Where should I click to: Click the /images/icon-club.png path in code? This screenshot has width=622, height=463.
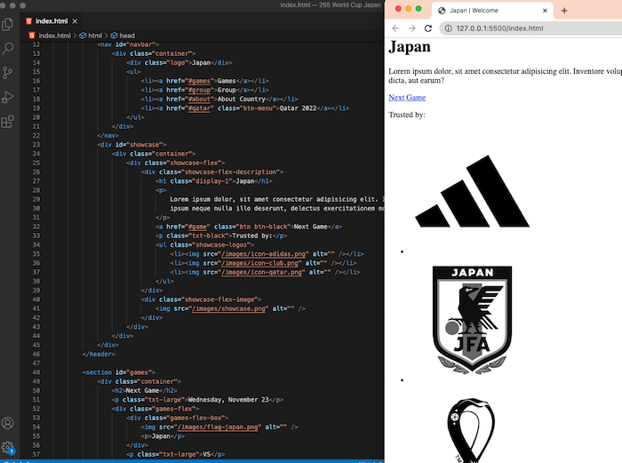coord(259,263)
